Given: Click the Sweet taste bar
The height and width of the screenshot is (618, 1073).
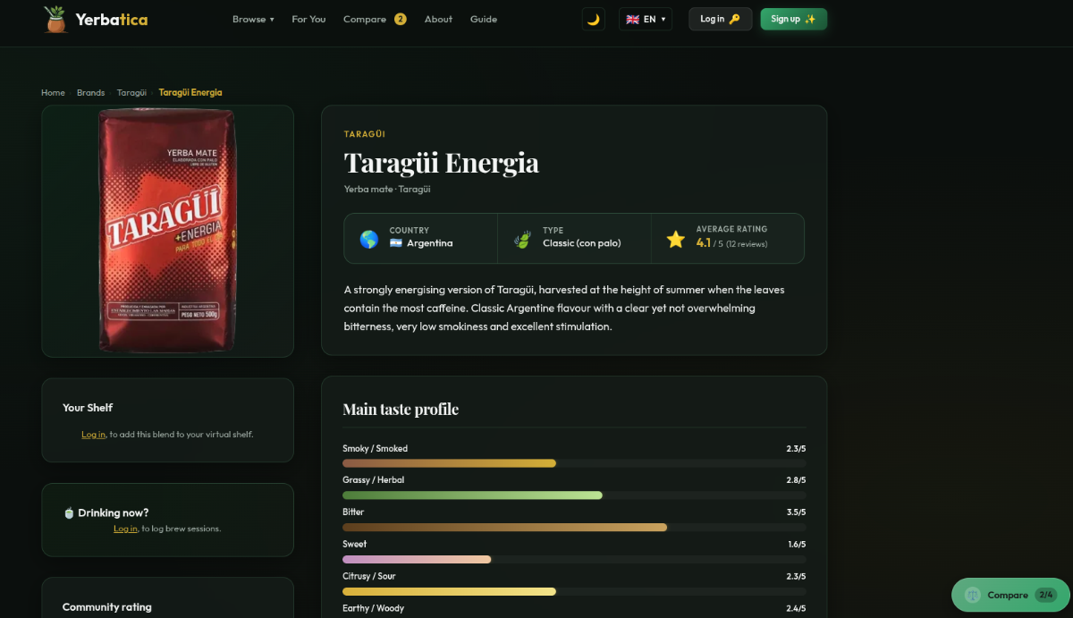Looking at the screenshot, I should coord(574,559).
